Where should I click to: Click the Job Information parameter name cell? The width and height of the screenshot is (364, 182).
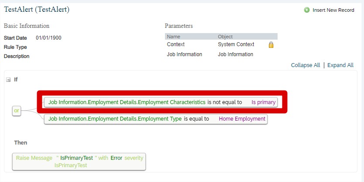coord(184,54)
